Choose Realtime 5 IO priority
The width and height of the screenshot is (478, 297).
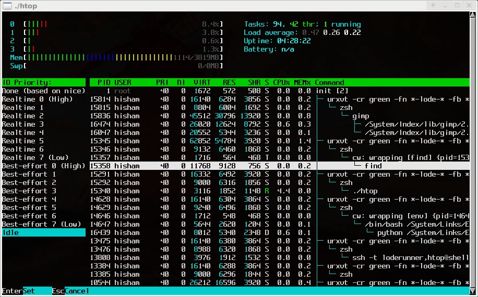click(x=44, y=141)
